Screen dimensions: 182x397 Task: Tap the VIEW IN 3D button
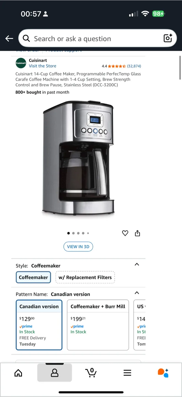pyautogui.click(x=78, y=246)
